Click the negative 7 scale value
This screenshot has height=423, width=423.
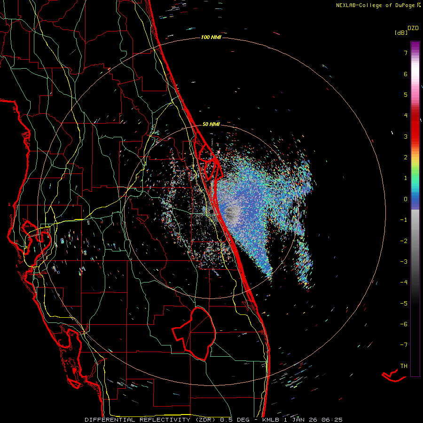(404, 345)
